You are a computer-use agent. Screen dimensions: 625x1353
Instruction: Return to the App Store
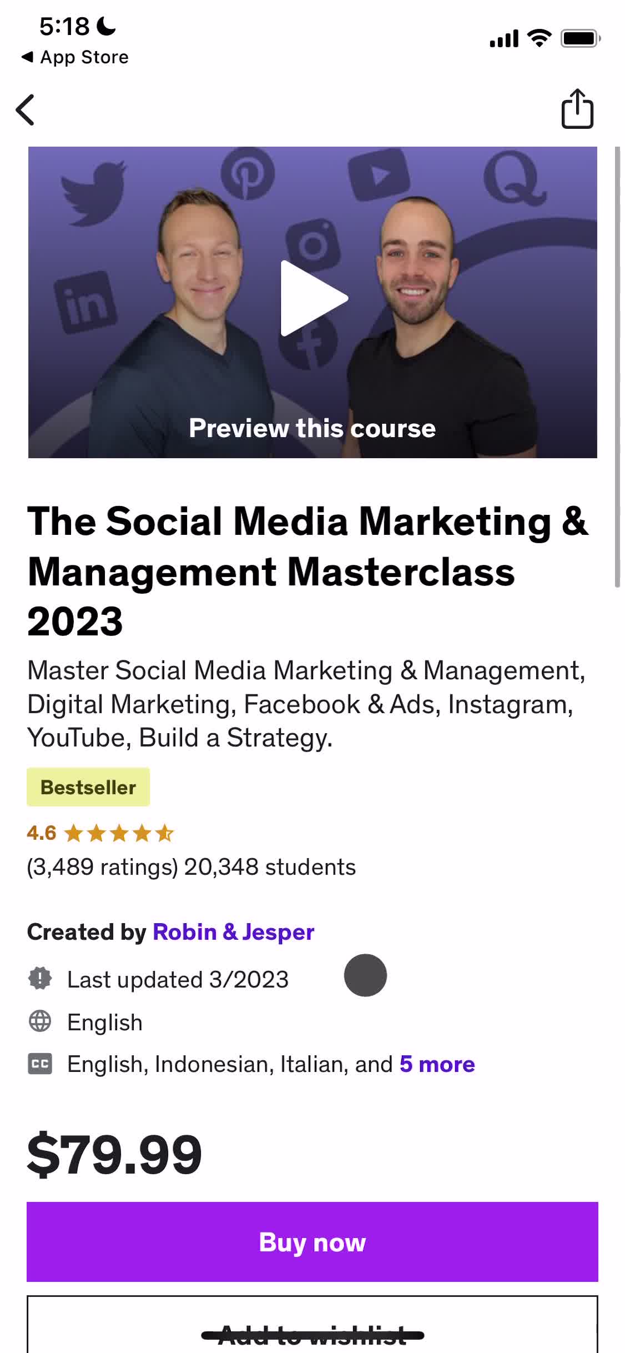(75, 57)
